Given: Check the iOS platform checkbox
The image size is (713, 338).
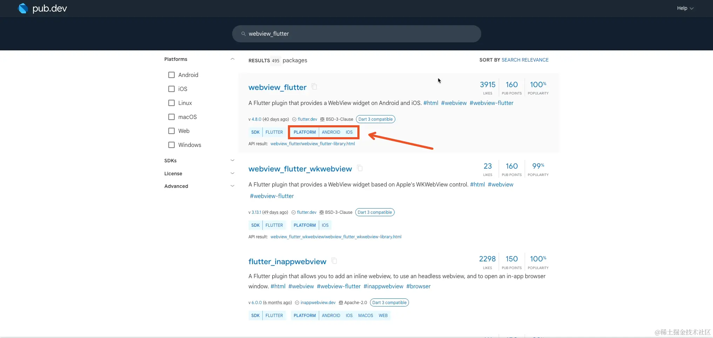Looking at the screenshot, I should pos(171,89).
